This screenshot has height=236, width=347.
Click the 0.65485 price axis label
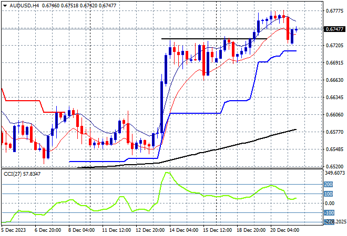click(x=334, y=149)
